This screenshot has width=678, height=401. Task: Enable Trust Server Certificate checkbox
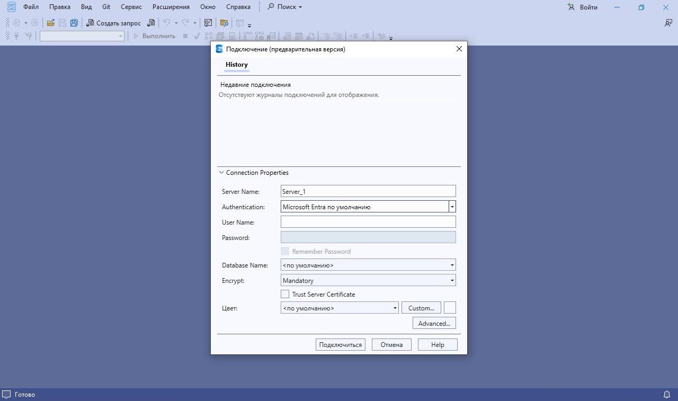[285, 294]
